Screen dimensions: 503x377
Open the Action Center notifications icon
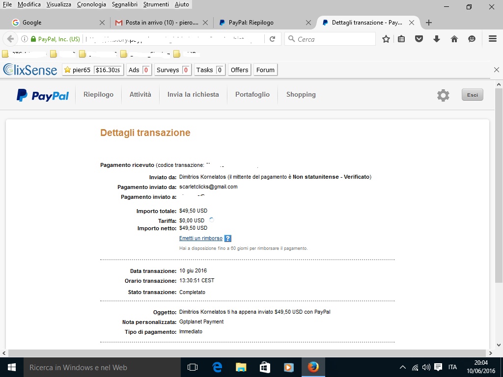(x=438, y=367)
